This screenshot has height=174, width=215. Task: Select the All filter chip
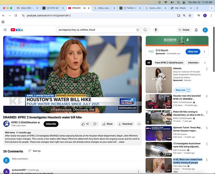(x=149, y=63)
